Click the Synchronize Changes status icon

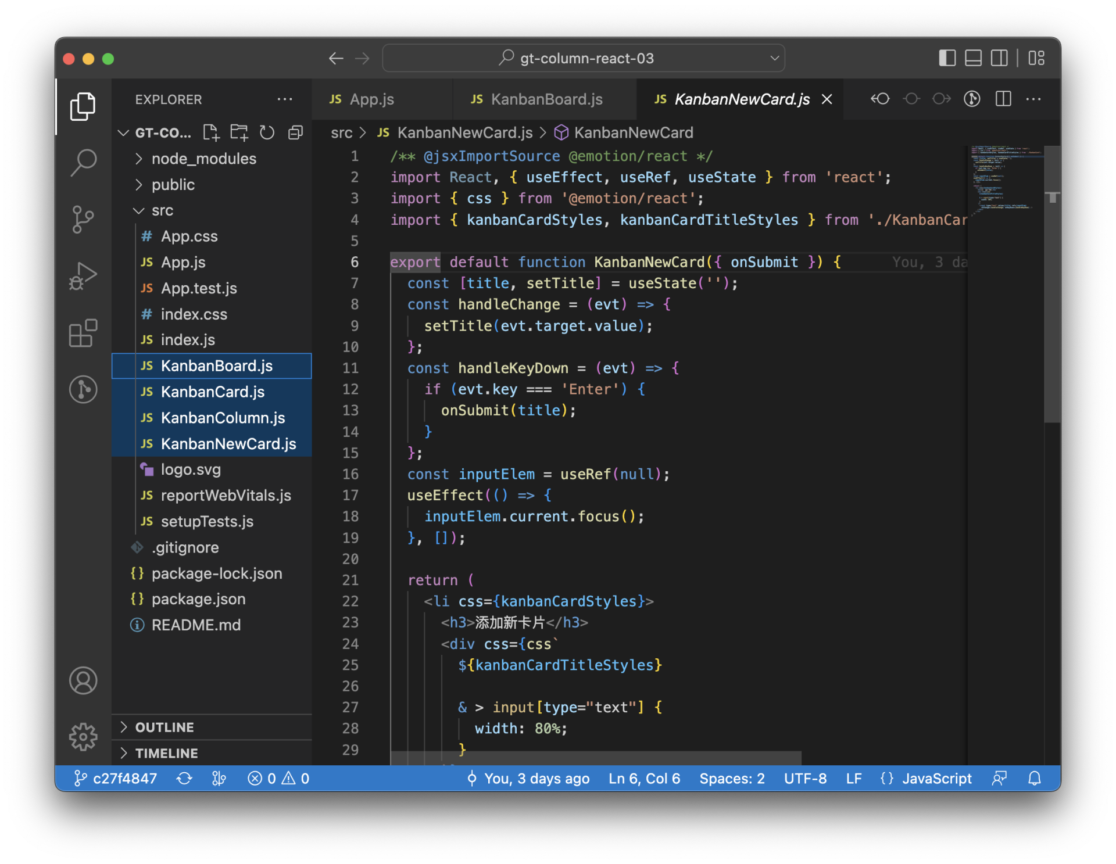coord(184,778)
